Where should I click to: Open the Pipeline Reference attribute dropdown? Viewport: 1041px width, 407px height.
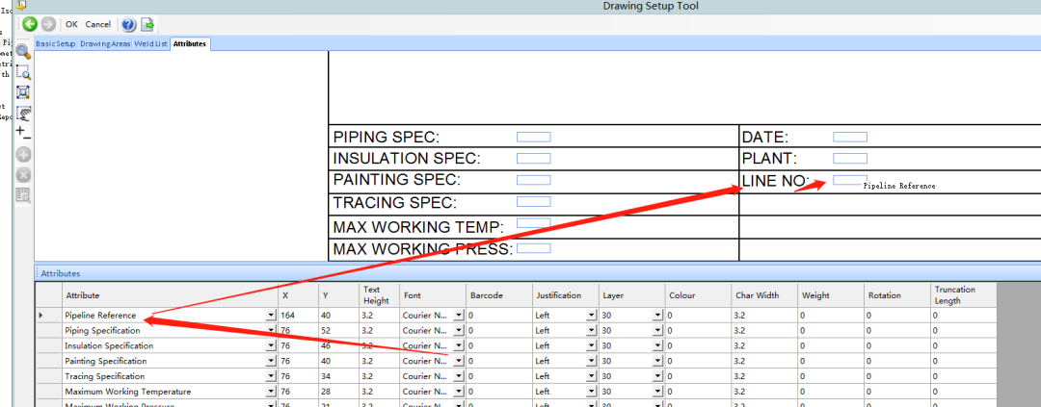tap(271, 316)
